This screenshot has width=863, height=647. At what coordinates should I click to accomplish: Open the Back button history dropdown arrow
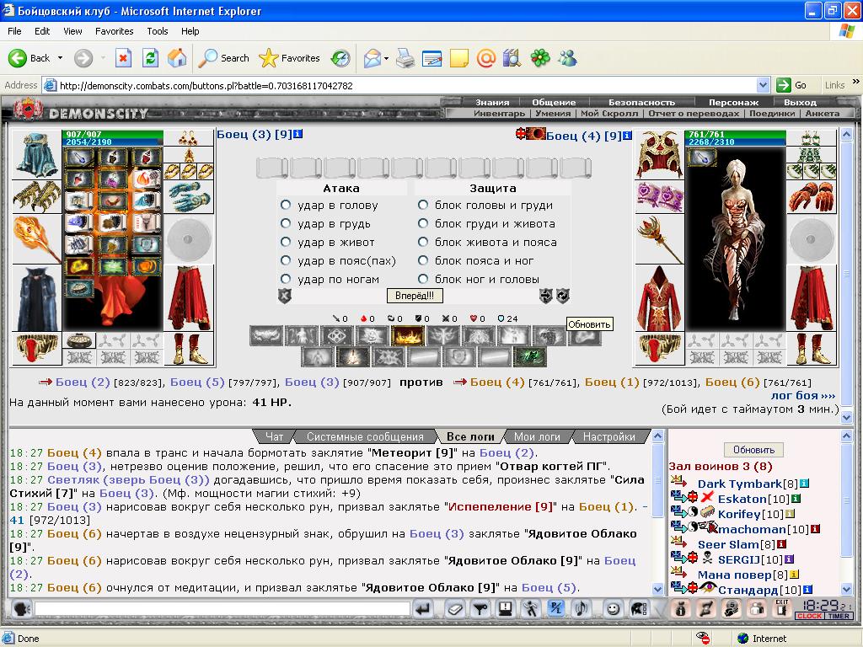click(x=60, y=58)
